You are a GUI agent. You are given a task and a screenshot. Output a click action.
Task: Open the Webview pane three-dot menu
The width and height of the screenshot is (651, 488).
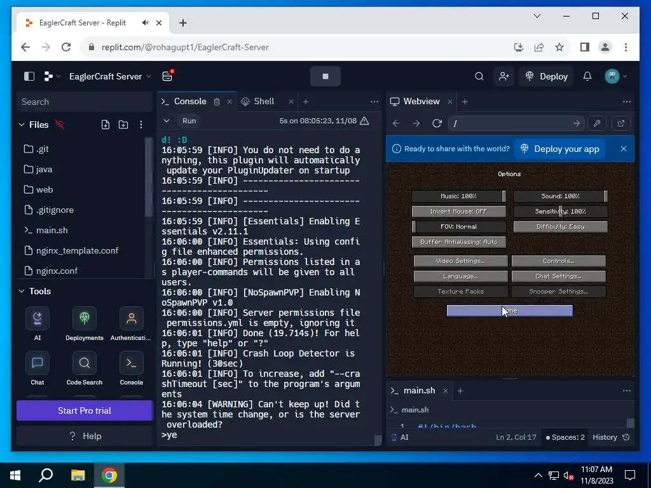tap(626, 102)
